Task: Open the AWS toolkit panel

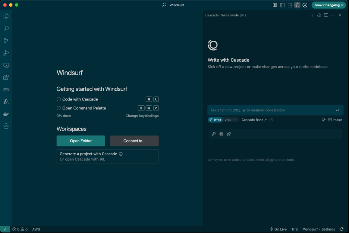Action: point(6,89)
